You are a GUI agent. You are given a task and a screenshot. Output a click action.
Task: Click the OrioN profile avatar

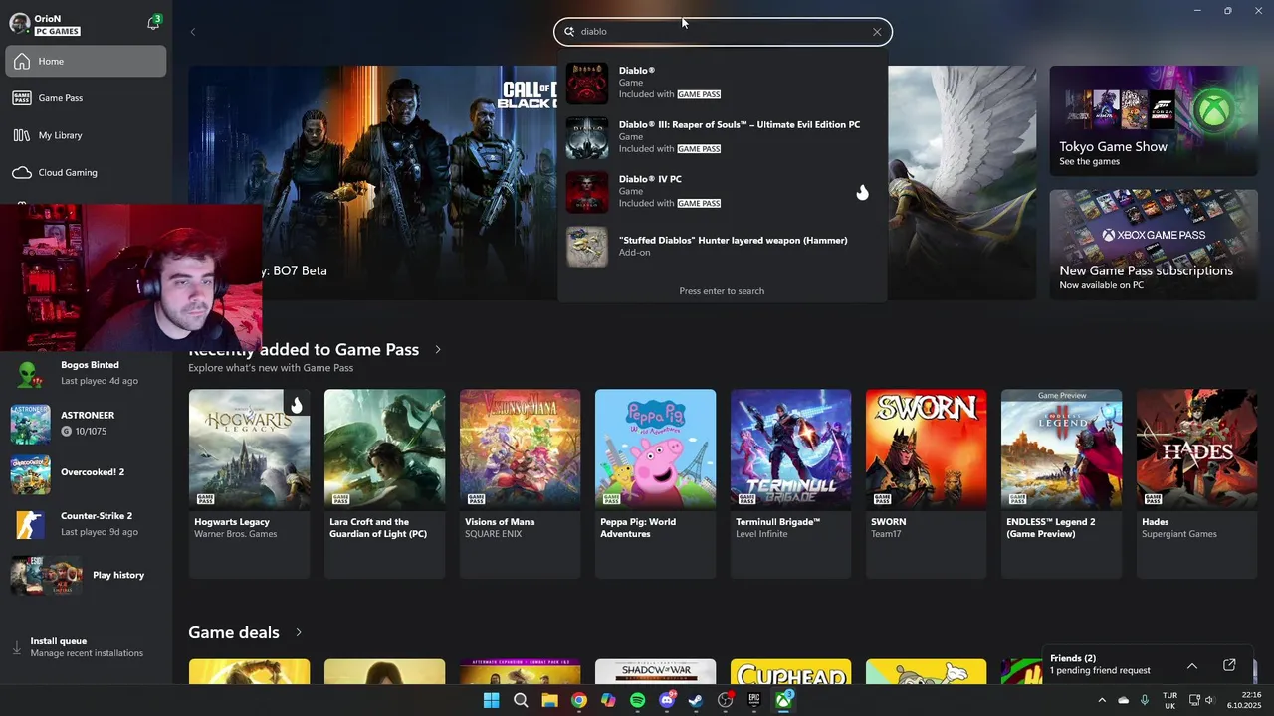(18, 24)
